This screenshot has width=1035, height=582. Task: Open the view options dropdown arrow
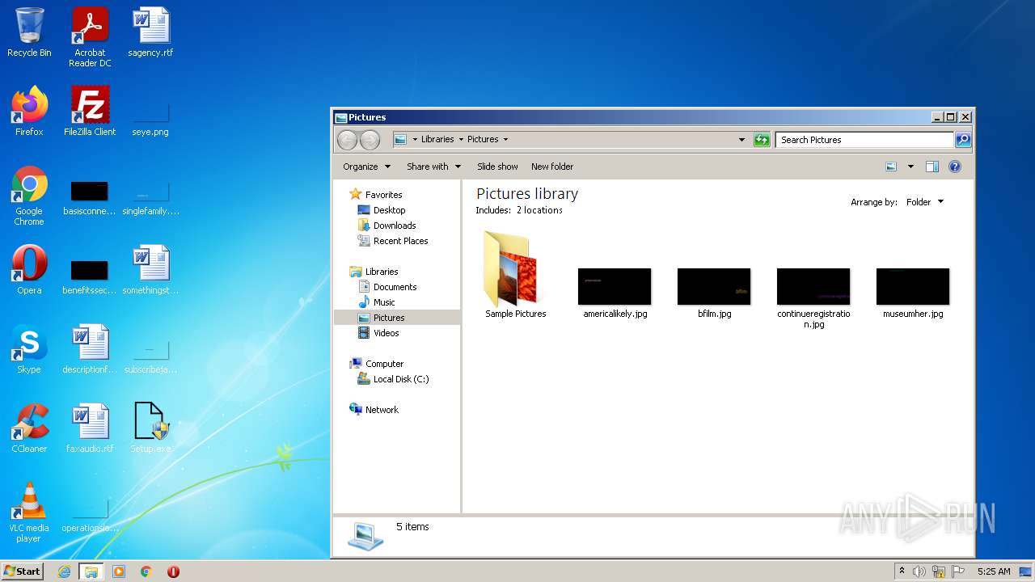(910, 167)
